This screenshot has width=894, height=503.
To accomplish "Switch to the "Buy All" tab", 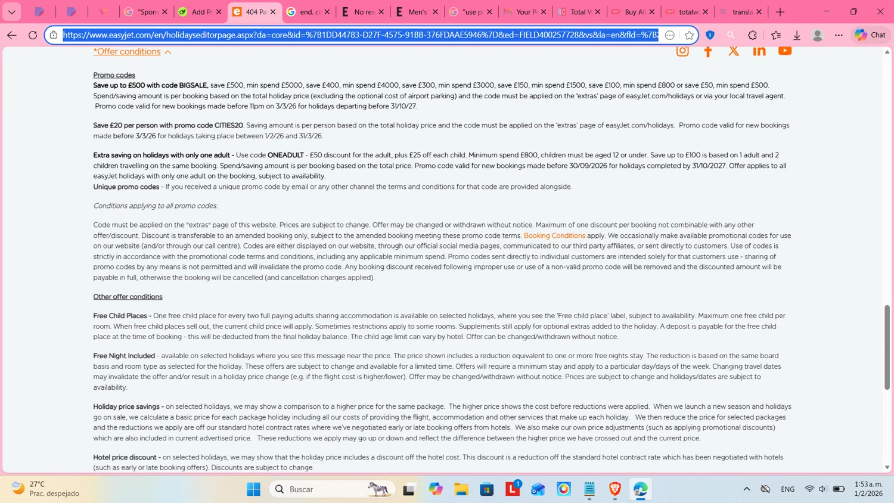I will coord(633,12).
